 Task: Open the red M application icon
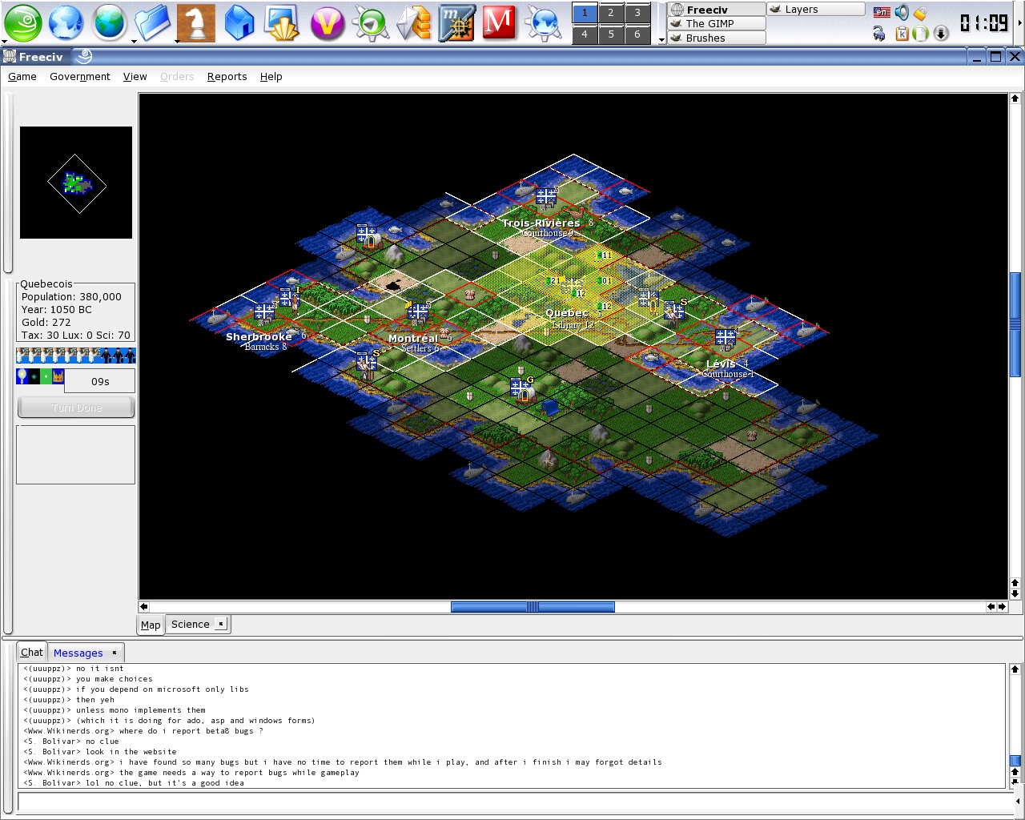tap(500, 22)
